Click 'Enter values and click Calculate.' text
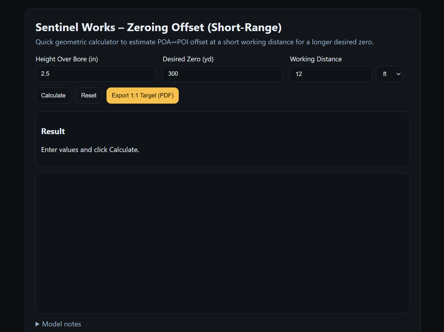Viewport: 444px width, 332px height. [x=90, y=150]
